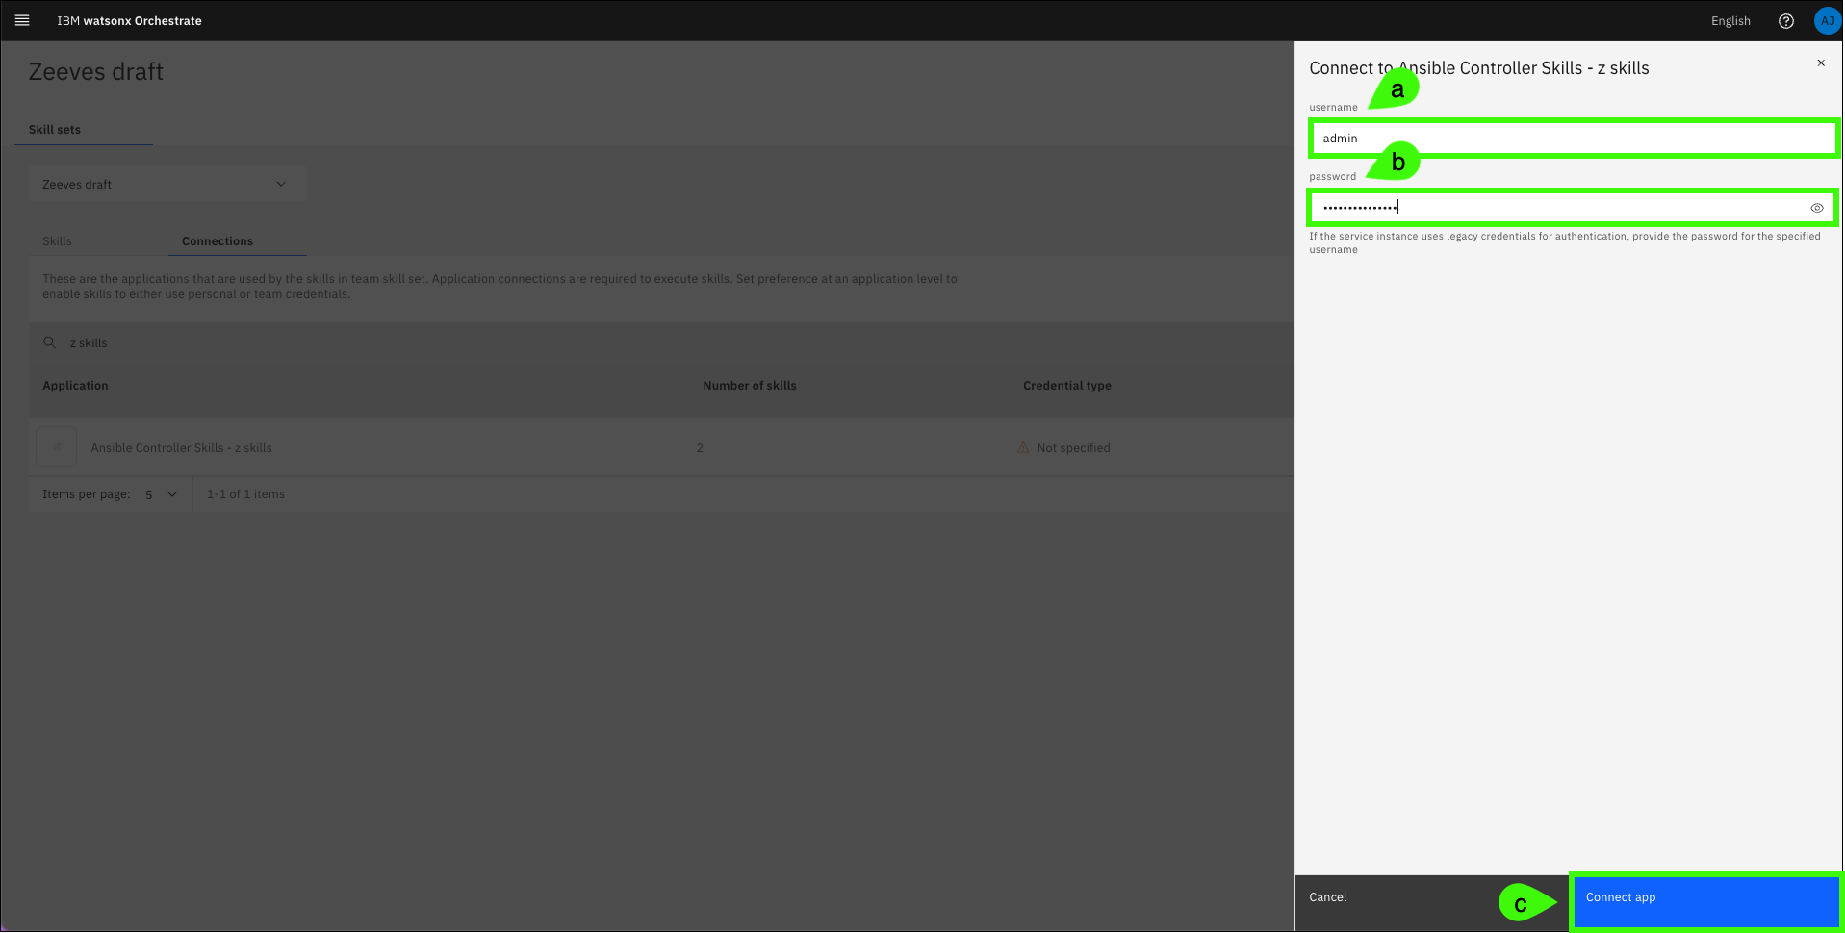Open the Items per page dropdown
The image size is (1845, 933).
point(161,494)
